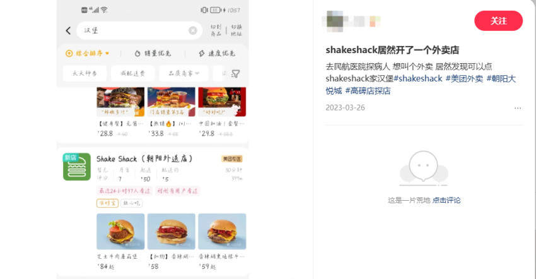Screen dimensions: 536x279
Task: Open the three-dots more options menu
Action: click(x=518, y=108)
